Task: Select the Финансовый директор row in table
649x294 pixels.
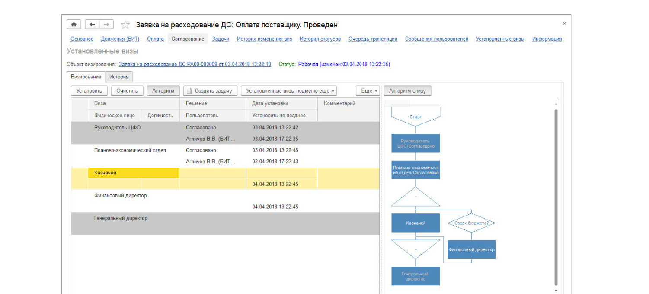Action: click(x=121, y=196)
